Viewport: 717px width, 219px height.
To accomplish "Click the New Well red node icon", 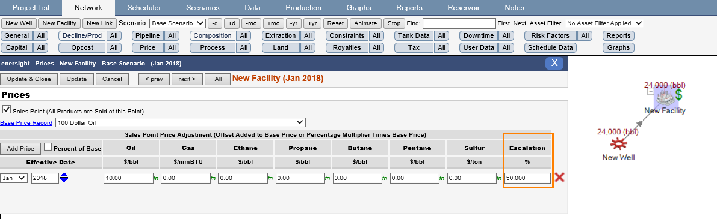I will 618,145.
